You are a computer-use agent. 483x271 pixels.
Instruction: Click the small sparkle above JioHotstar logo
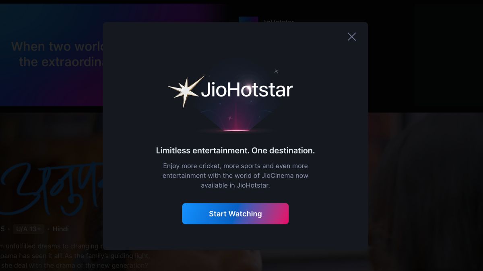click(277, 71)
